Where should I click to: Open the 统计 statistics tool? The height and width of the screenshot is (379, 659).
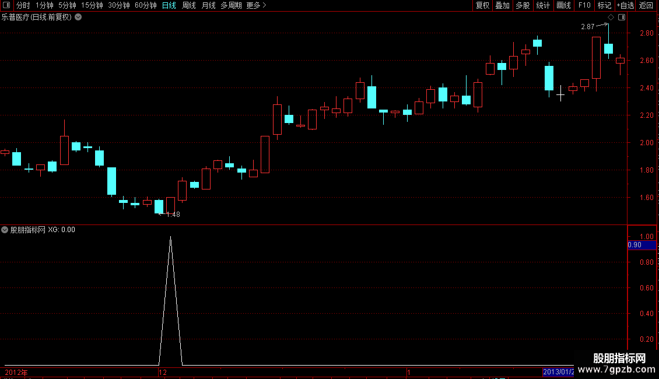click(543, 5)
